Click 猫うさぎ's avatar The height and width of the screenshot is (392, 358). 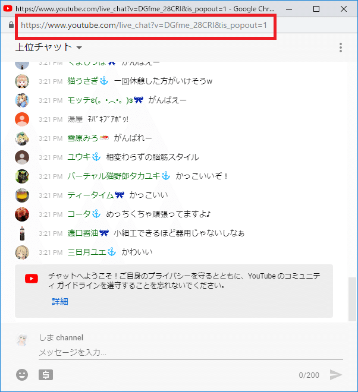coord(22,81)
